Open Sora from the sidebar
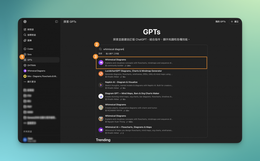This screenshot has height=161, width=260. point(41,54)
